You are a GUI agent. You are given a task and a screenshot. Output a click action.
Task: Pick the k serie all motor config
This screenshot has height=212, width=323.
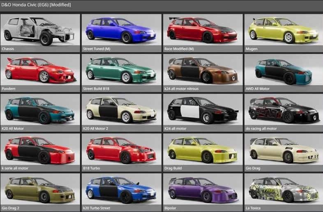click(x=40, y=150)
